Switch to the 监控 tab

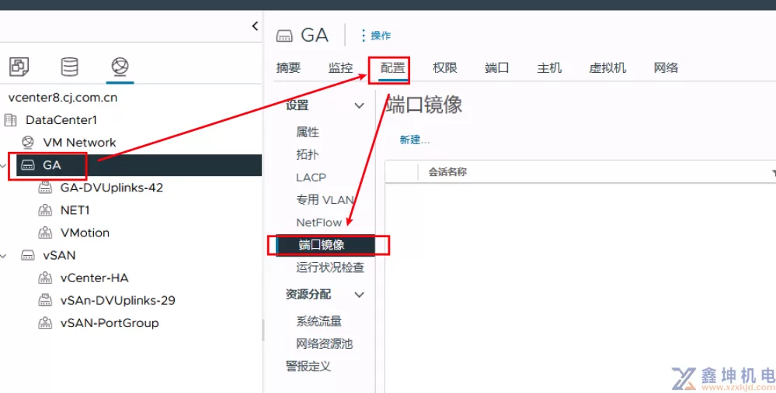tap(340, 67)
